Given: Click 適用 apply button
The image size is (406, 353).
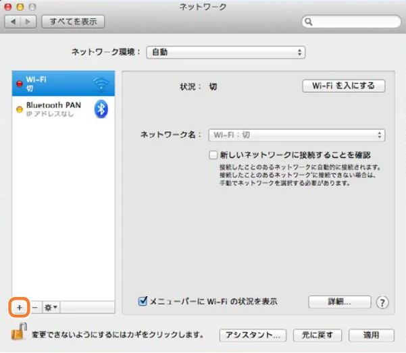Looking at the screenshot, I should point(372,335).
